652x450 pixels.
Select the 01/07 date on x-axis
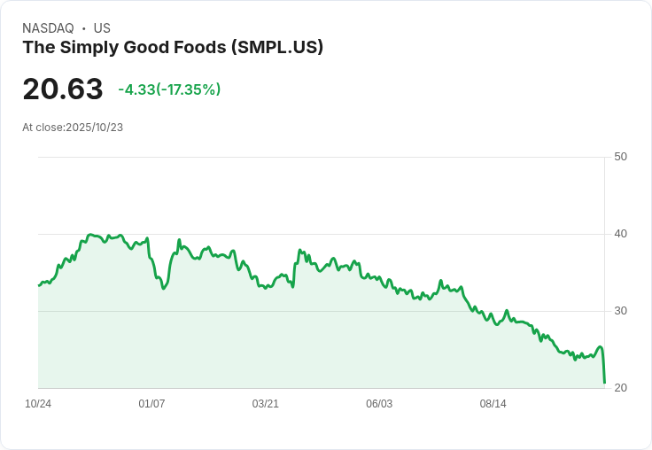pos(151,404)
